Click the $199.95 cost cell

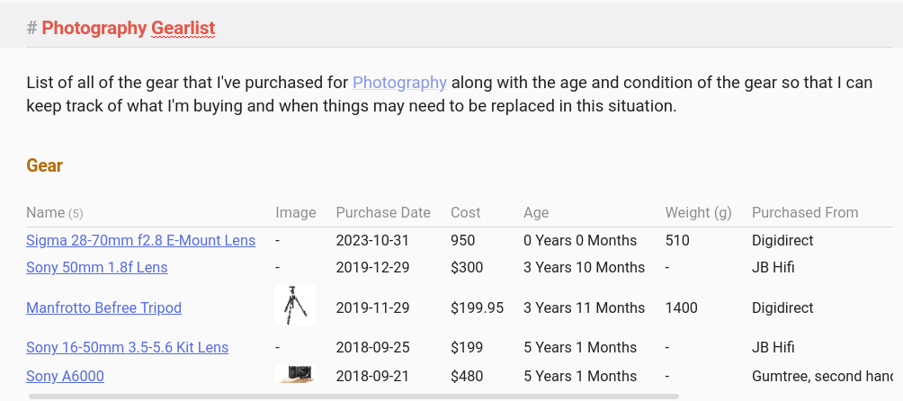click(x=478, y=307)
